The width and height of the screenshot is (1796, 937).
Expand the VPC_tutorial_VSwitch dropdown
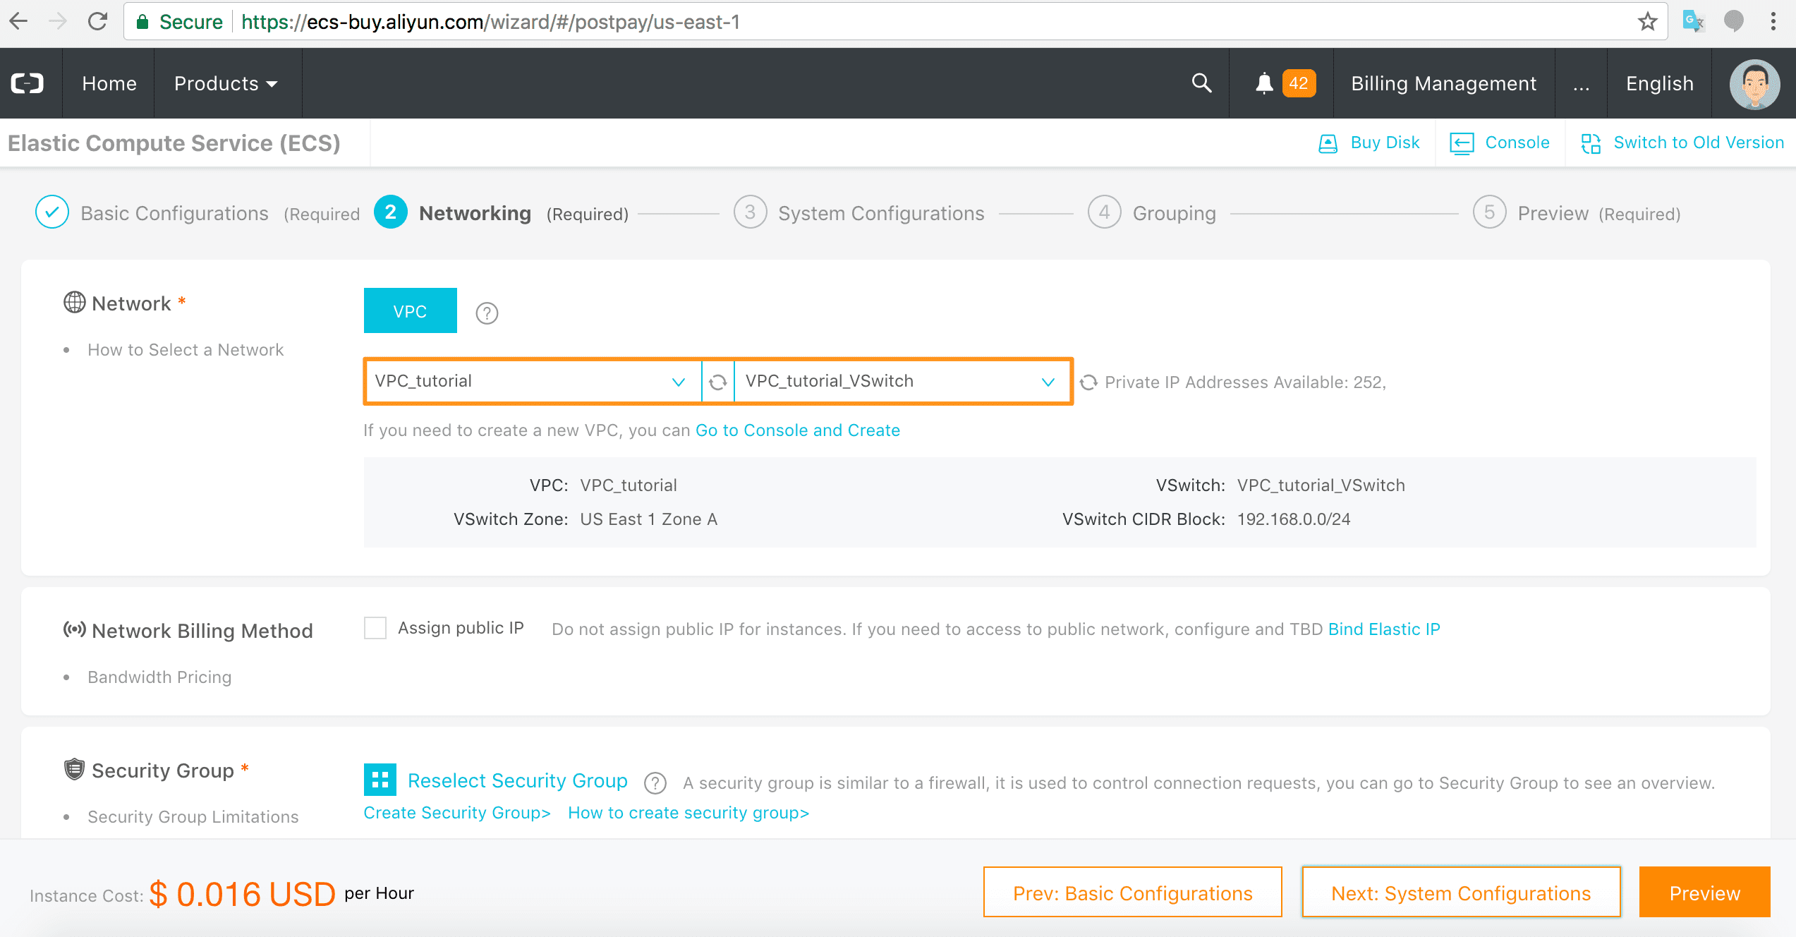click(x=902, y=382)
